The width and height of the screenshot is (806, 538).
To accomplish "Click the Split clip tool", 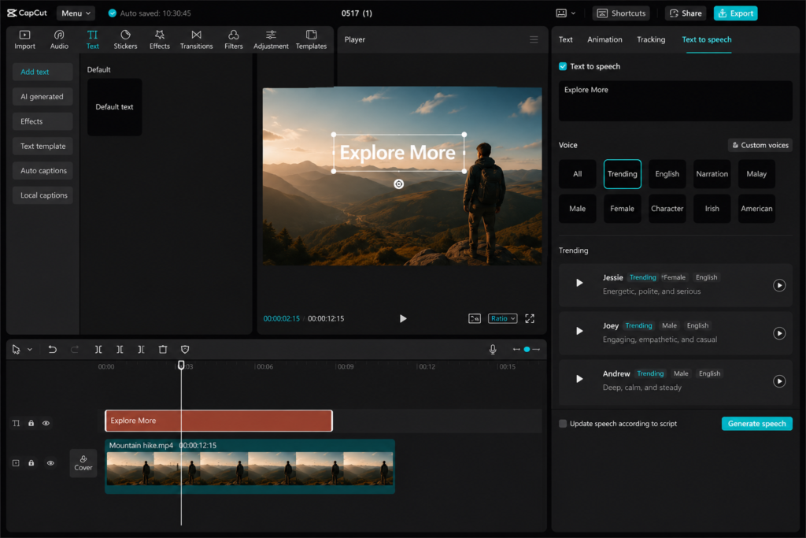I will [98, 349].
